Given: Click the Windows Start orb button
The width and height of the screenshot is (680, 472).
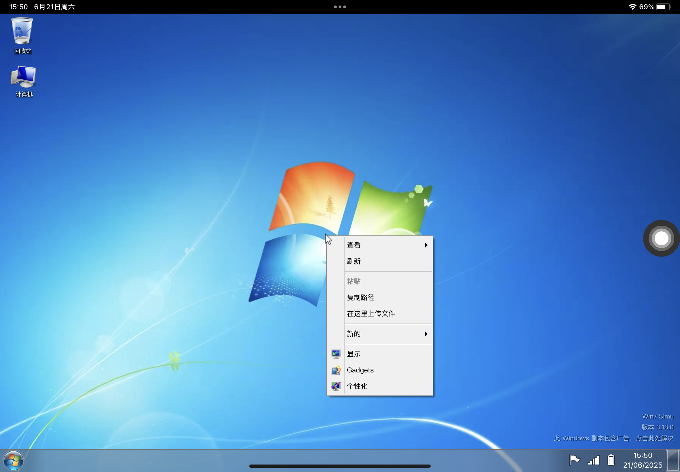Looking at the screenshot, I should pyautogui.click(x=13, y=460).
